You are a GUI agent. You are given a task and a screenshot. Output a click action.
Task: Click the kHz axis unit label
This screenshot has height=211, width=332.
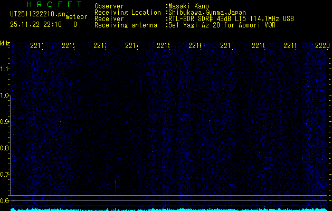click(x=5, y=44)
